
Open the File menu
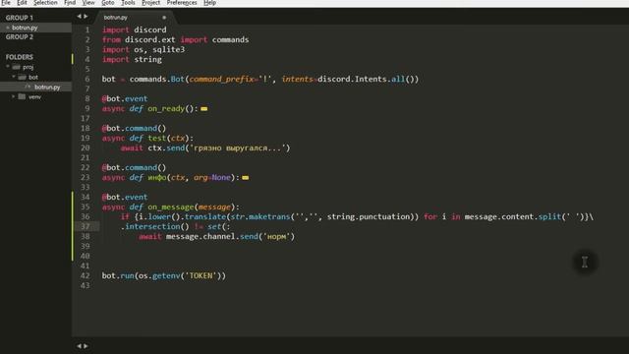[6, 3]
